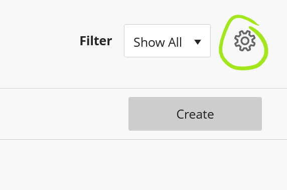
Task: Open settings via the gear icon
Action: [245, 41]
